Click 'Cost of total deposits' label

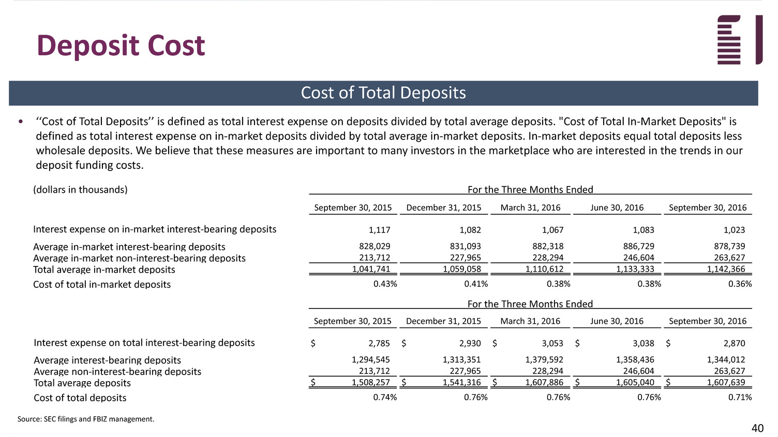tap(80, 398)
